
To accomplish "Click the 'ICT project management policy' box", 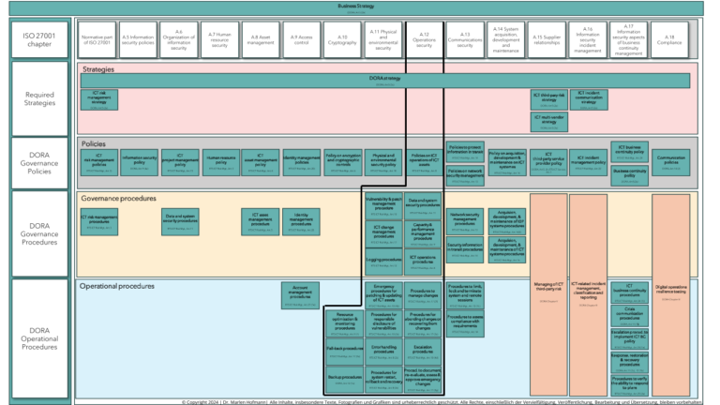I will [x=180, y=162].
